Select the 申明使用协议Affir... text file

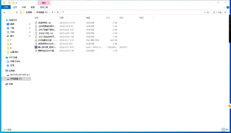pyautogui.click(x=47, y=43)
